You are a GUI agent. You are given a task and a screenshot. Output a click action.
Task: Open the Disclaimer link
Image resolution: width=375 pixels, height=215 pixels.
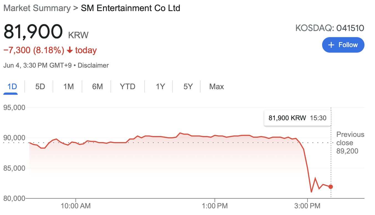[x=93, y=65]
